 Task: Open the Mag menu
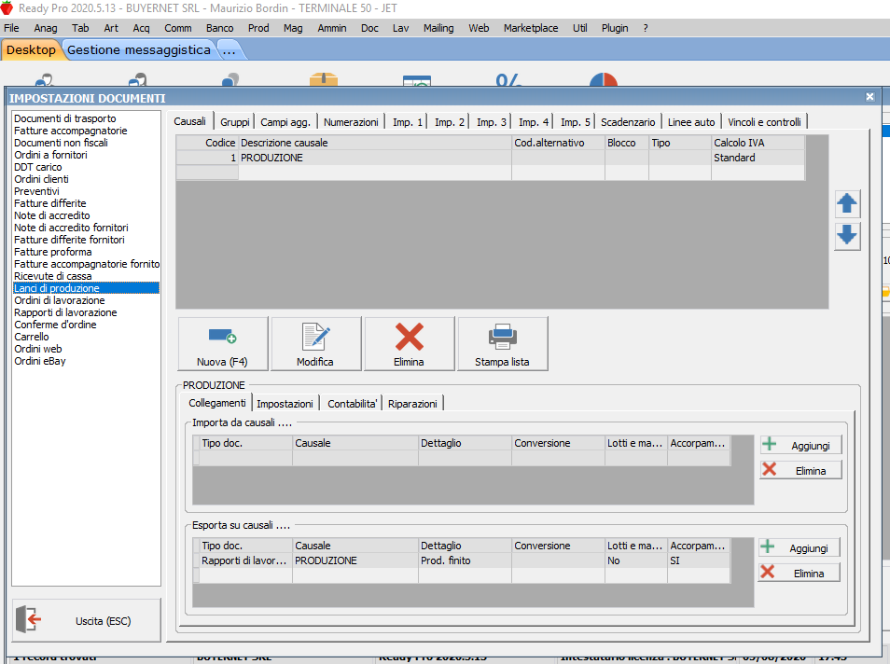(x=293, y=28)
